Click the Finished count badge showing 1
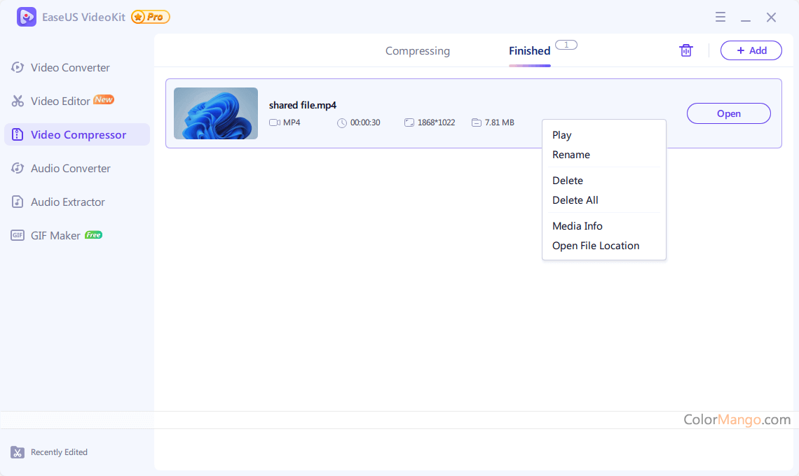 566,45
